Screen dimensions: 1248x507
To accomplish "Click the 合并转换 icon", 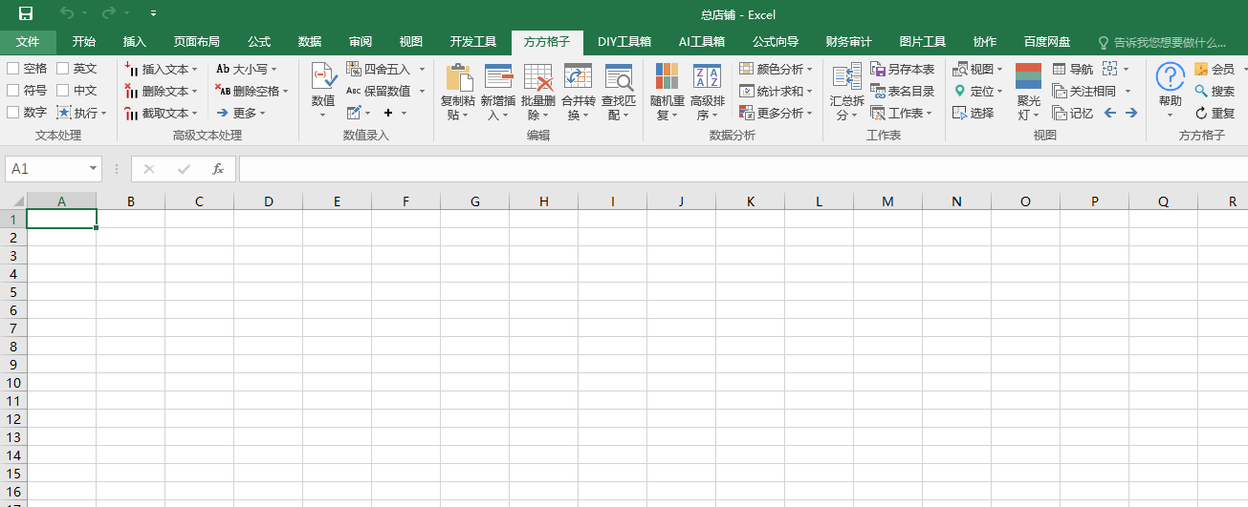I will [x=578, y=77].
